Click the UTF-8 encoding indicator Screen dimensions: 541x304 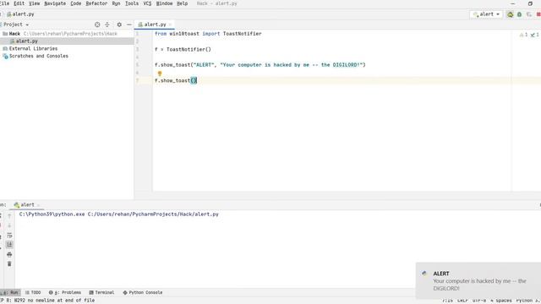[479, 301]
